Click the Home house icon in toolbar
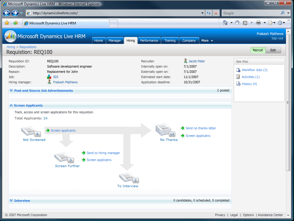Screen dimensions: 294x221 tap(225, 23)
